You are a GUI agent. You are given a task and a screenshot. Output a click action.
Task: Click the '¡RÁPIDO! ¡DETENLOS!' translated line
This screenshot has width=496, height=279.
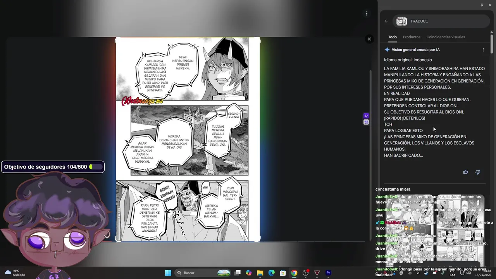click(405, 118)
